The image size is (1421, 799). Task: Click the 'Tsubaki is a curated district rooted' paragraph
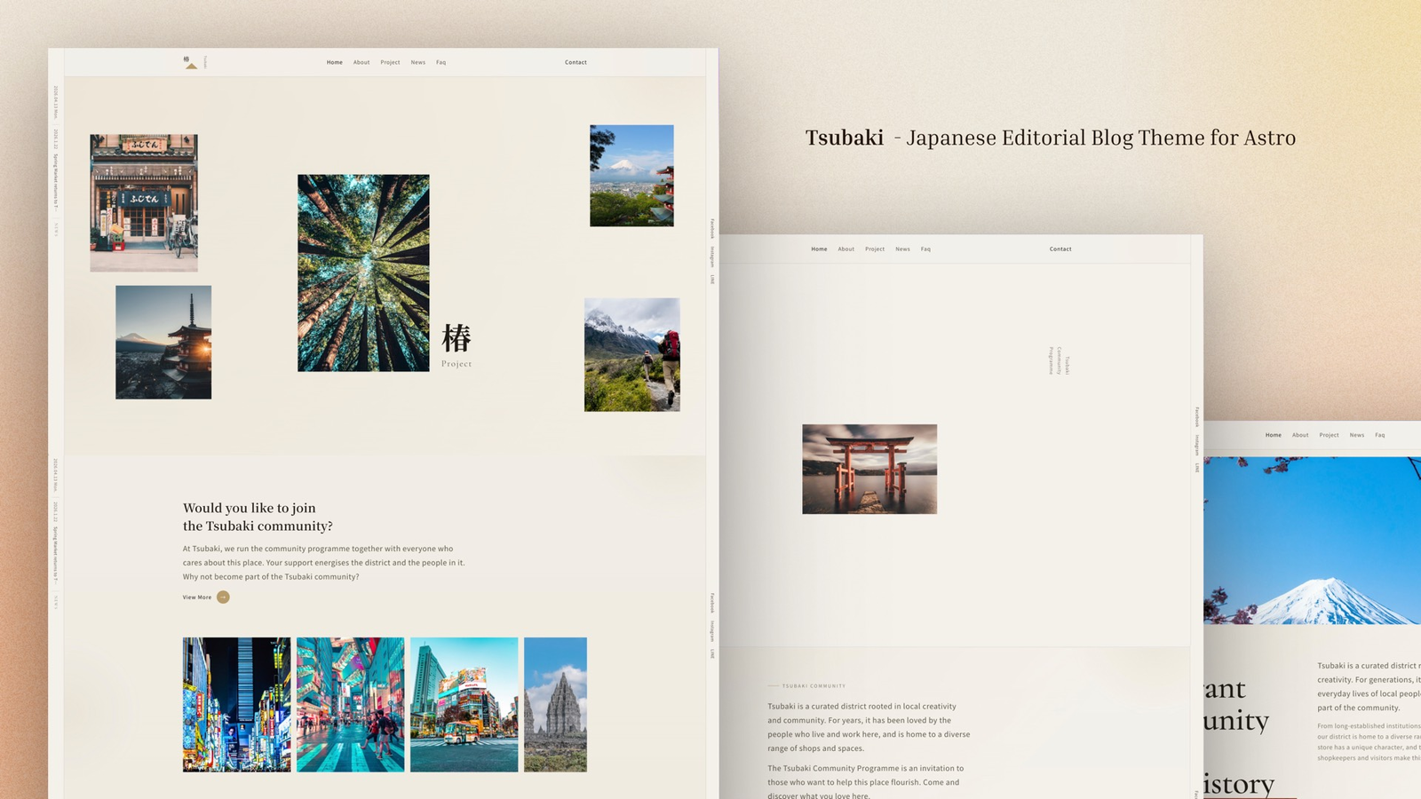pos(869,727)
